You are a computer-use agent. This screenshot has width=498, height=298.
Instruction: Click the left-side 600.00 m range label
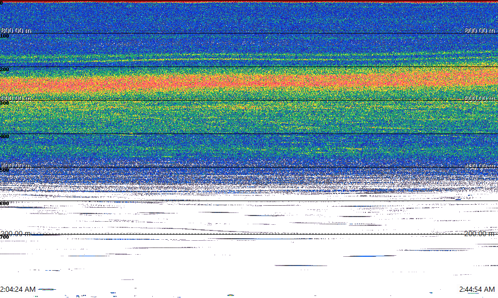[16, 98]
